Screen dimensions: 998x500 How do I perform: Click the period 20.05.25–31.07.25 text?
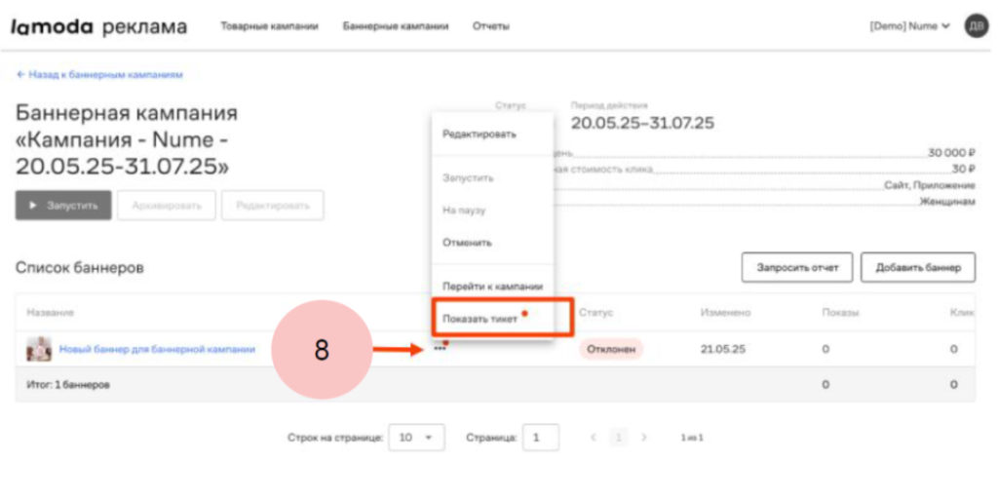point(642,123)
